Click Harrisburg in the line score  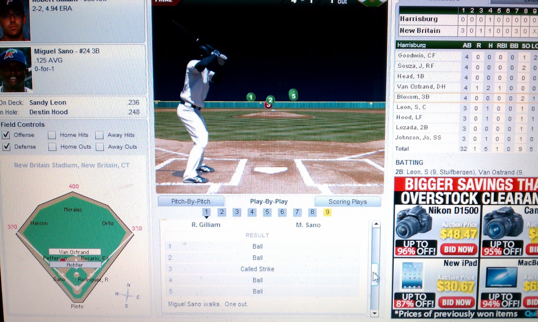click(419, 19)
